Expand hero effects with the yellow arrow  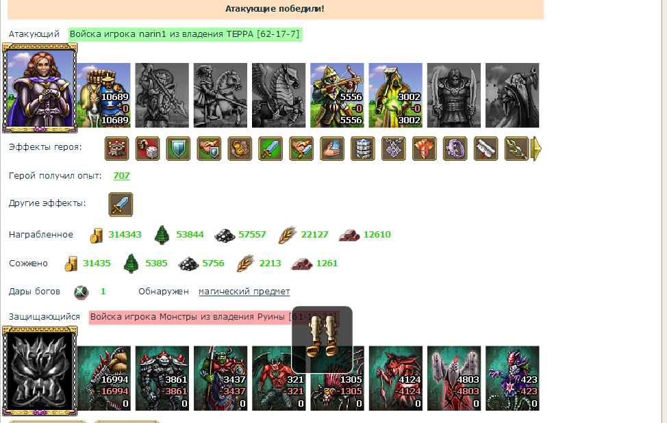[x=537, y=149]
